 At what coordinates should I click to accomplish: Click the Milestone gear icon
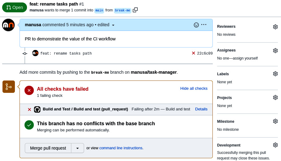coord(275,121)
